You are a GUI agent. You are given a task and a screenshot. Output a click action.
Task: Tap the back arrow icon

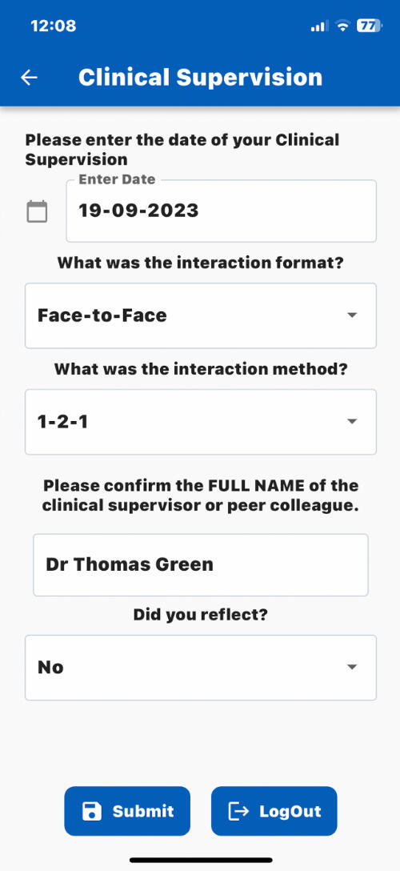[x=29, y=78]
